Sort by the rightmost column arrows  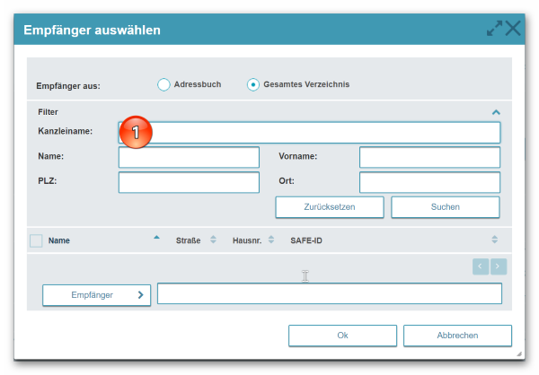(494, 240)
